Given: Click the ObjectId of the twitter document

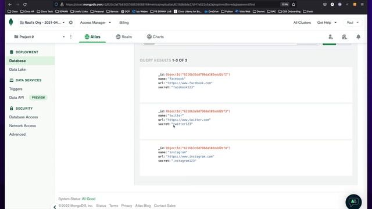Looking at the screenshot, I should pos(198,111).
